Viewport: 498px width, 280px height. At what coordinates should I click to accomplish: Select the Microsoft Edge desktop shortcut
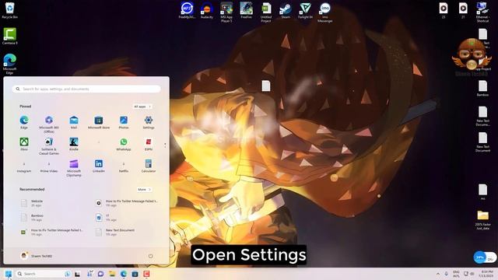coord(10,64)
